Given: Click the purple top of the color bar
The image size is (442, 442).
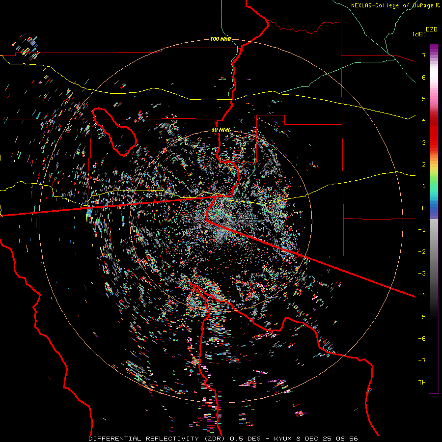Looking at the screenshot, I should (x=434, y=48).
